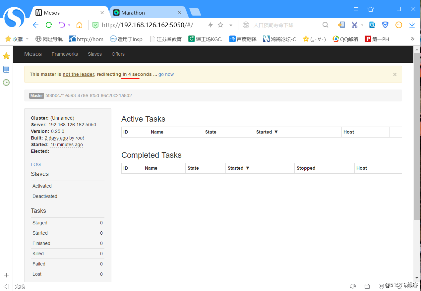Open the 网址导航 bookmark
Viewport: 421px width, 291px height.
tap(49, 39)
